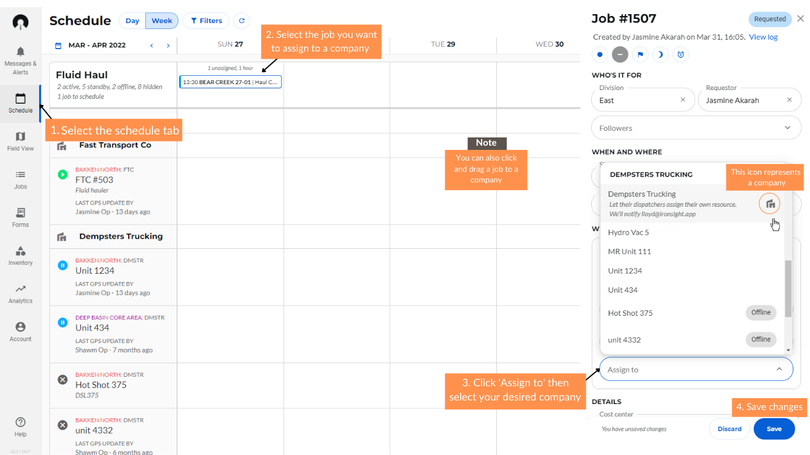Open the Filters dropdown

pos(206,21)
